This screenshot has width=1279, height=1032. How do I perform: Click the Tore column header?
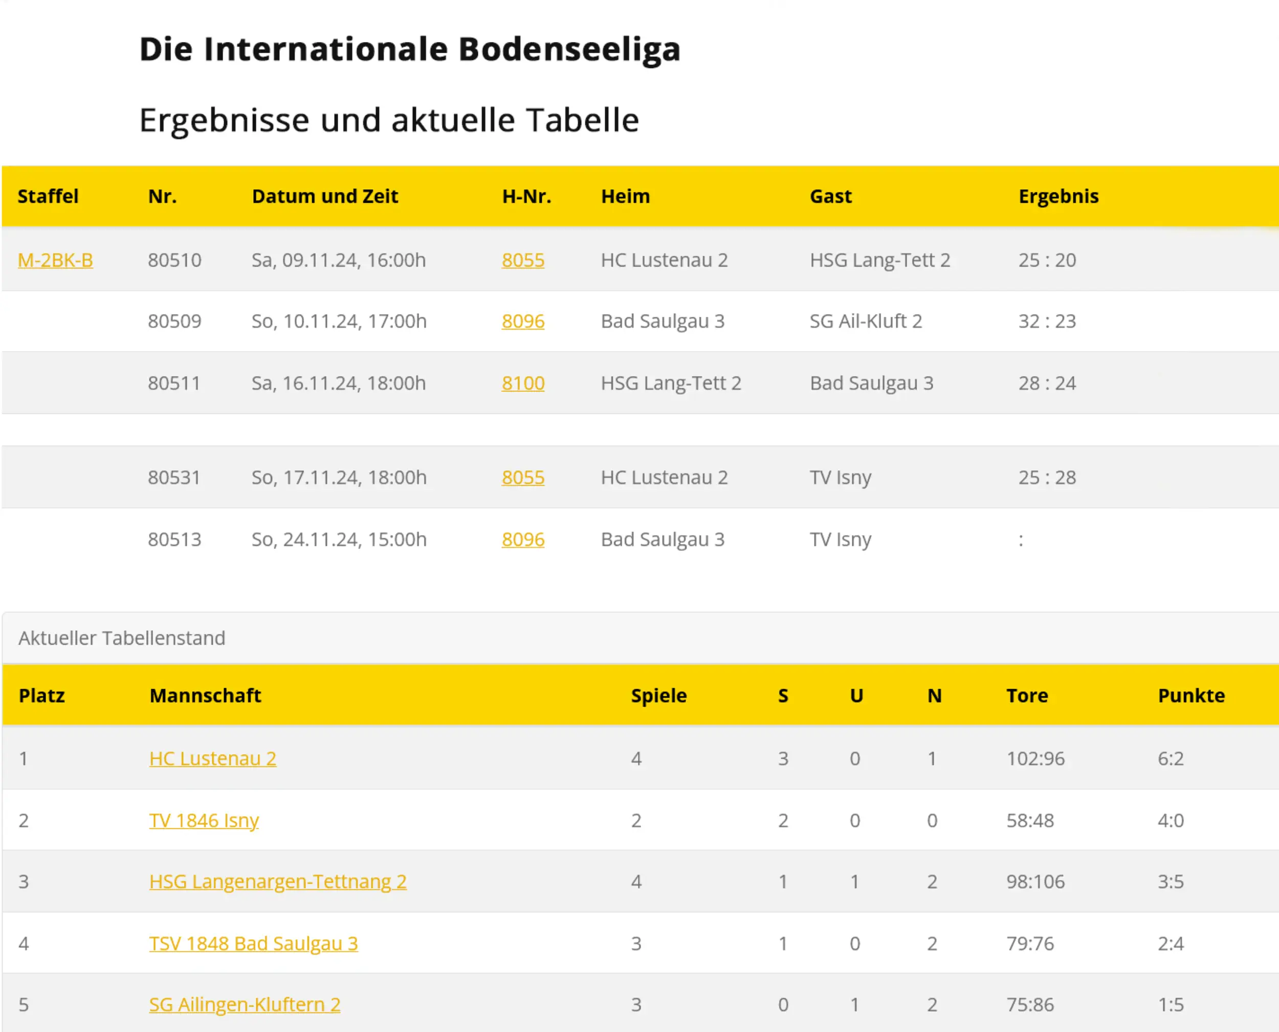[x=1026, y=695]
